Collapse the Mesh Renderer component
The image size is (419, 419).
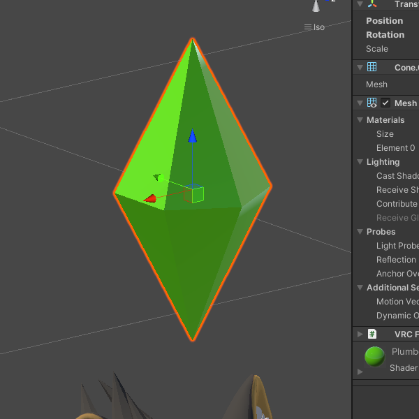360,103
